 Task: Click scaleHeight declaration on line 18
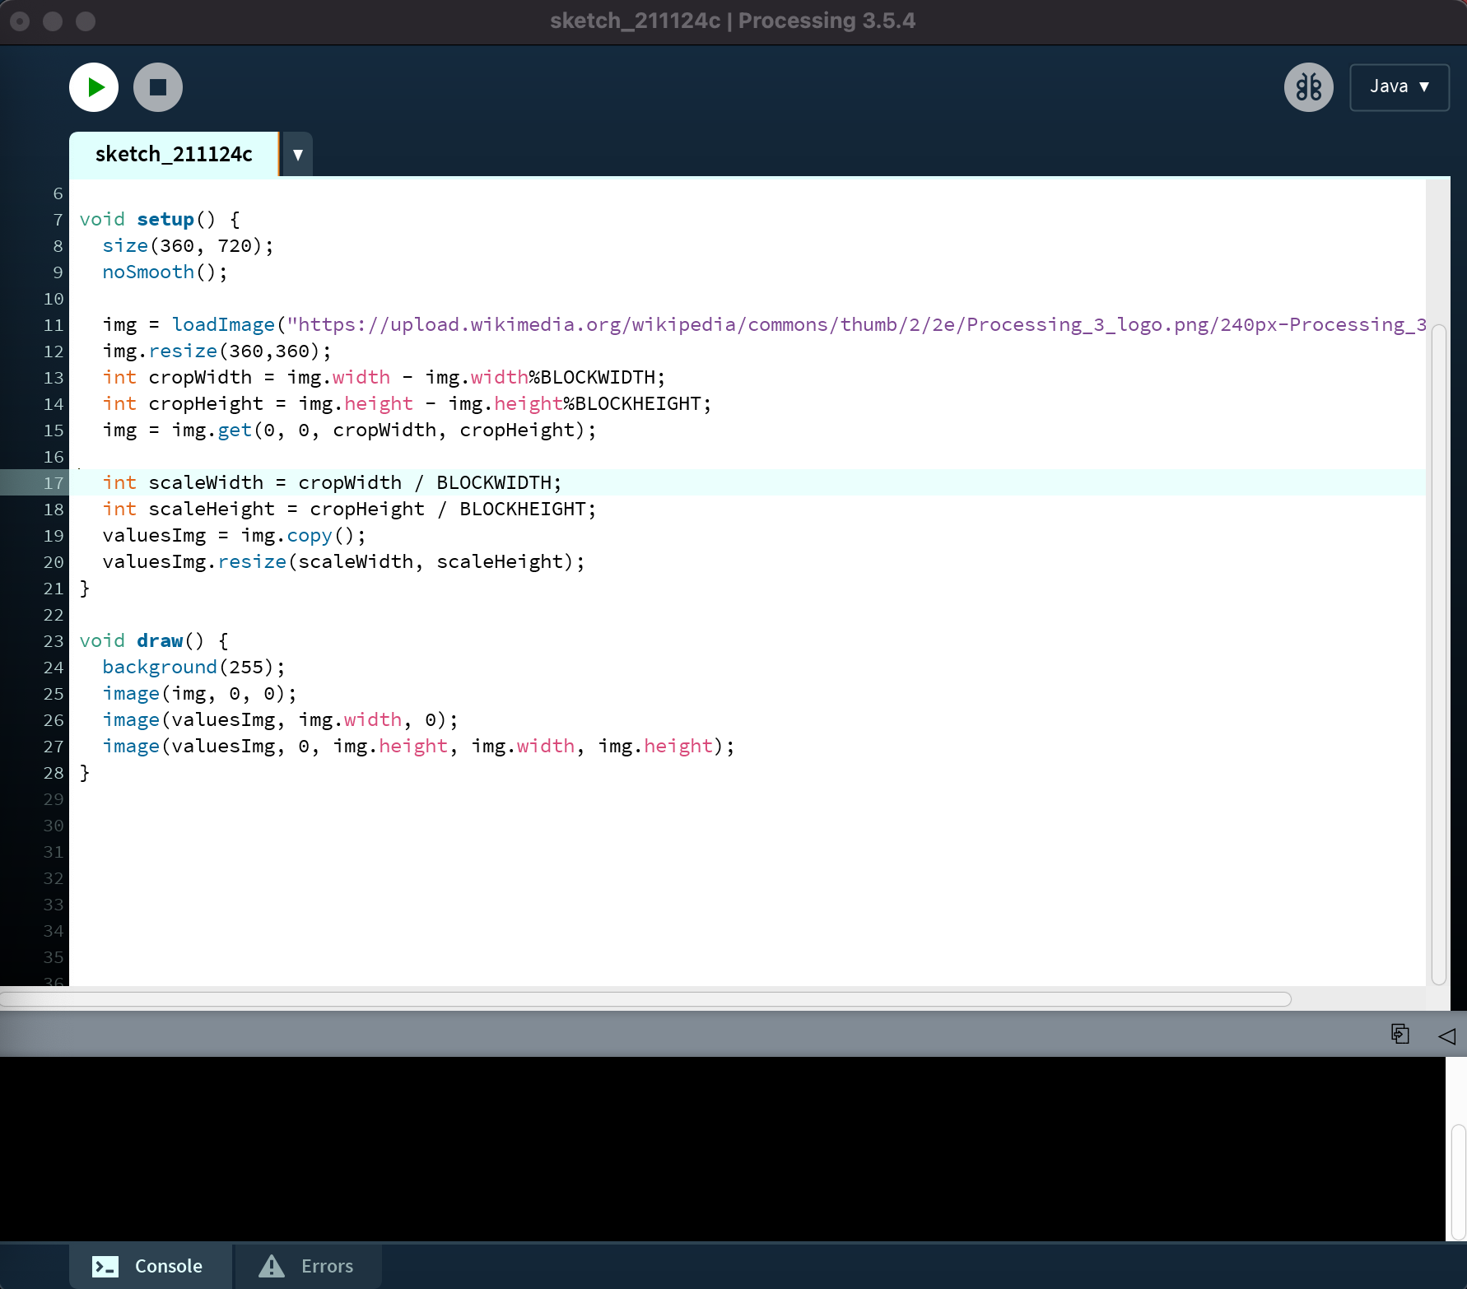click(x=212, y=509)
